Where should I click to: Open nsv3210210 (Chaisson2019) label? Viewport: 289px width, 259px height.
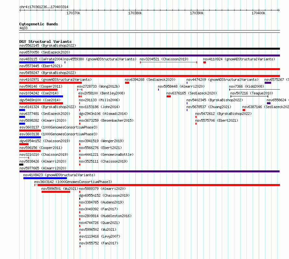coord(44,154)
